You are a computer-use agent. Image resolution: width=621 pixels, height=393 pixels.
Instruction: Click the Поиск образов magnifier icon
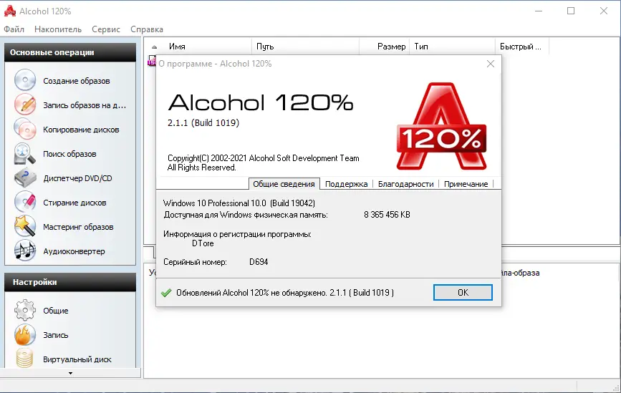tap(25, 154)
